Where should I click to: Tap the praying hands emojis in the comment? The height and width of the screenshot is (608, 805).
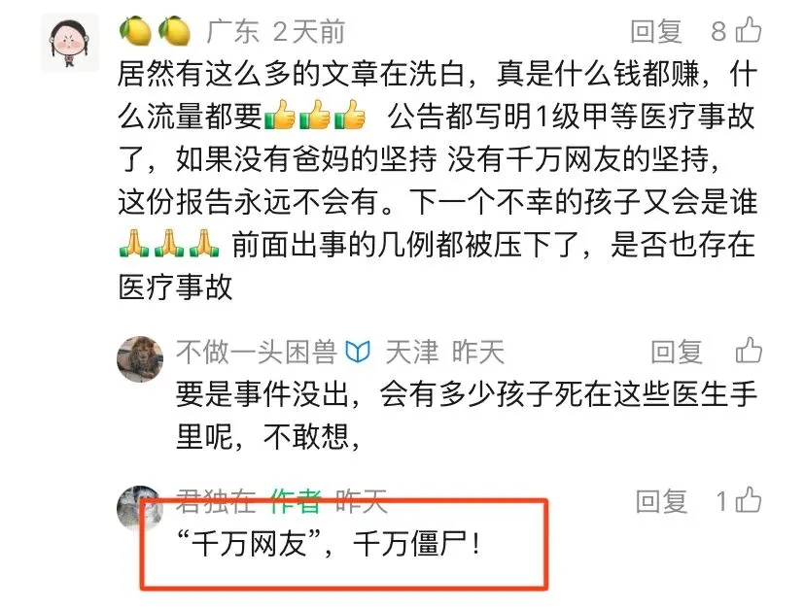coord(169,243)
